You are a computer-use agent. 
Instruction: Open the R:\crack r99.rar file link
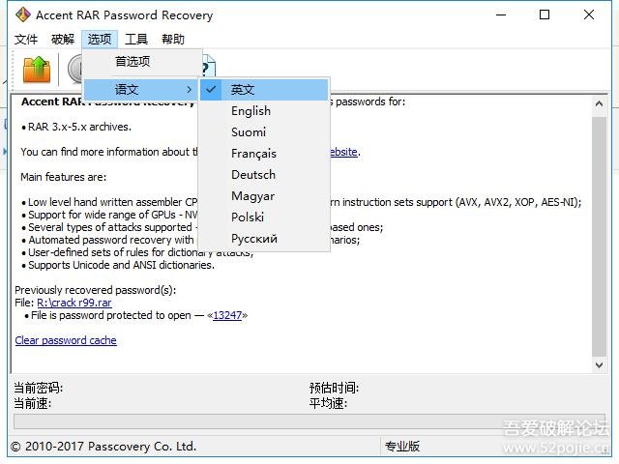74,303
